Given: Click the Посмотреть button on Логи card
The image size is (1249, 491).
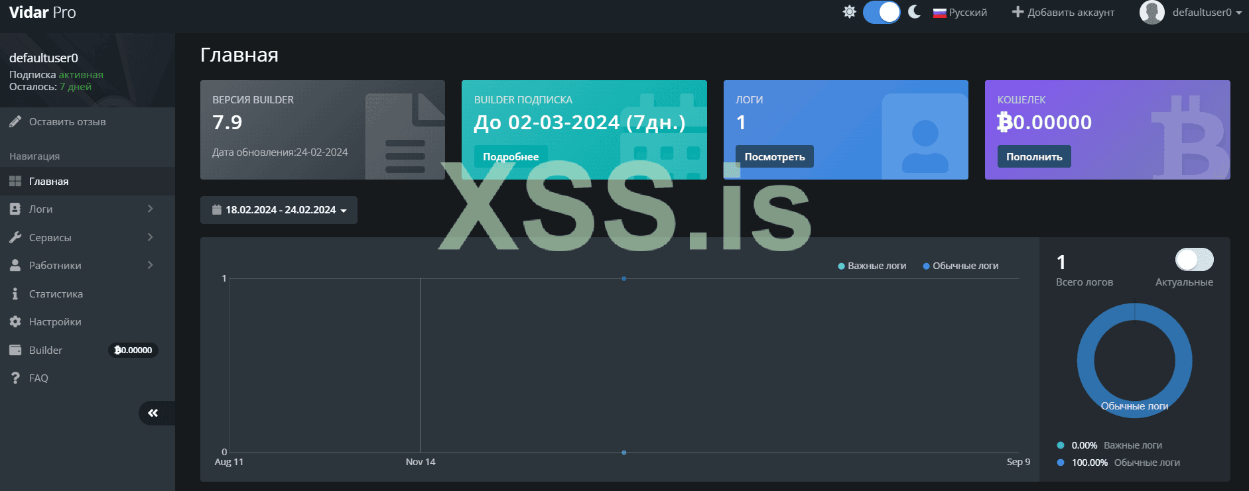Looking at the screenshot, I should pos(775,157).
